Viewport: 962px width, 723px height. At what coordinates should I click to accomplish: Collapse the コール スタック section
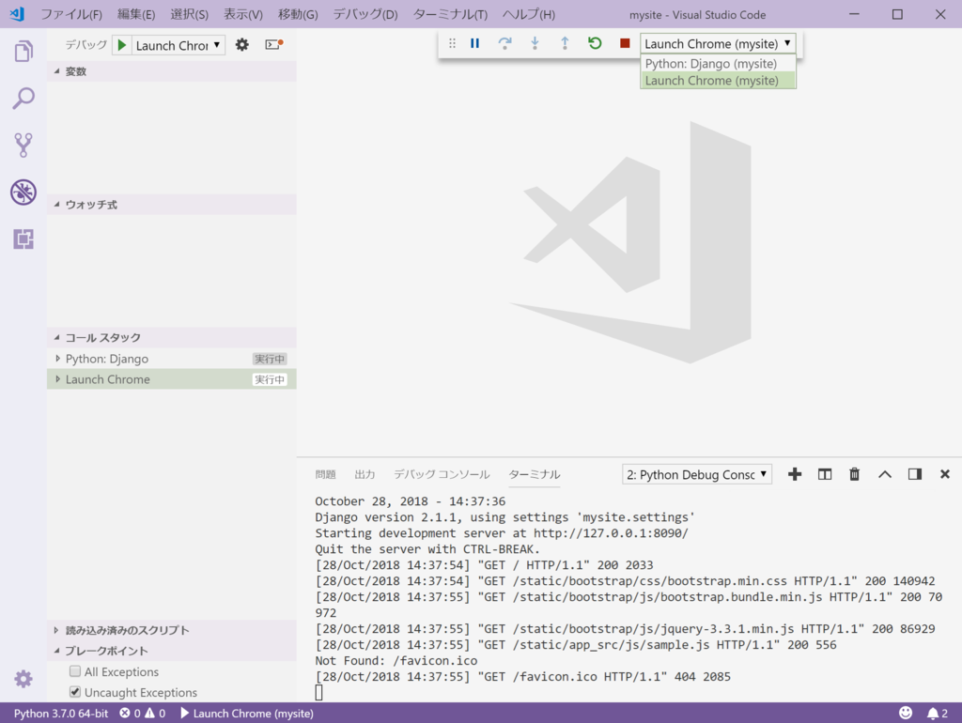pyautogui.click(x=172, y=337)
